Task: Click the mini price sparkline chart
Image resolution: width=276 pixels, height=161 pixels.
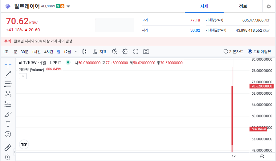Action: [x=114, y=25]
